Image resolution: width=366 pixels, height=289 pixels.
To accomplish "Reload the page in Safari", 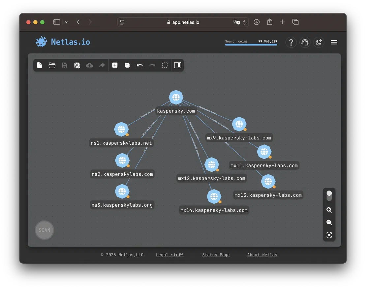I will click(x=244, y=22).
